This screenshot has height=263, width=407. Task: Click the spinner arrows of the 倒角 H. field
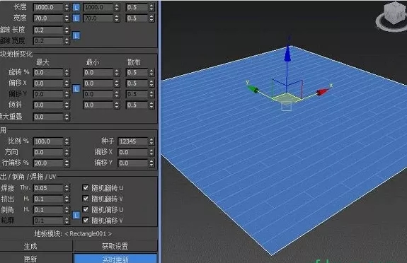67,210
